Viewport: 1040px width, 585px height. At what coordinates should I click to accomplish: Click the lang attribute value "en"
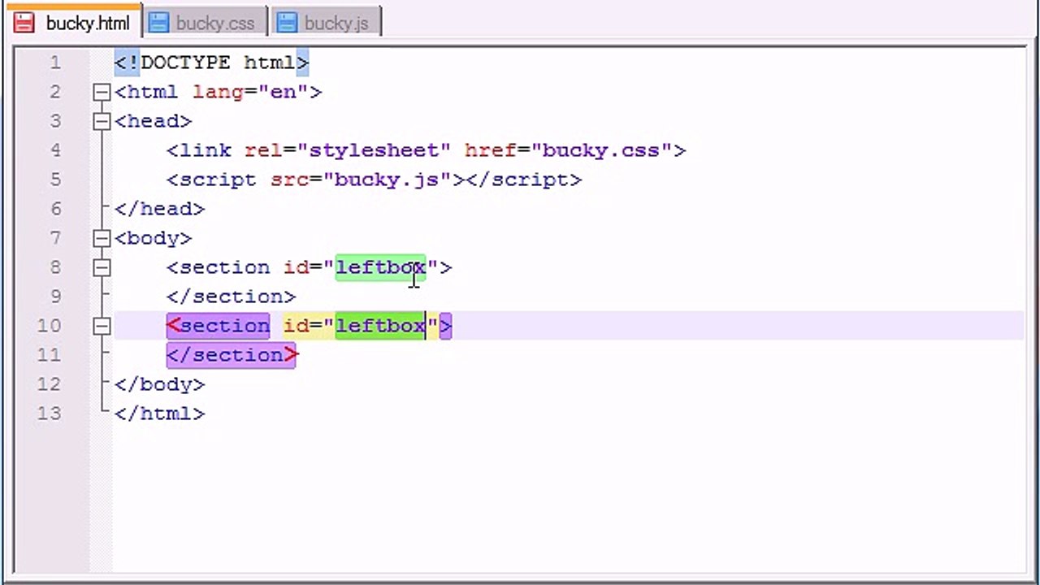coord(283,92)
